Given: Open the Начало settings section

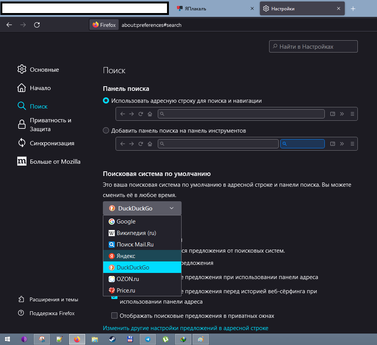Looking at the screenshot, I should tap(40, 88).
